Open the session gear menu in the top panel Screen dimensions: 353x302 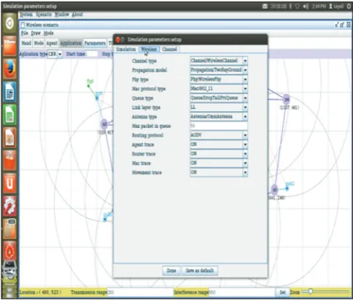point(349,7)
